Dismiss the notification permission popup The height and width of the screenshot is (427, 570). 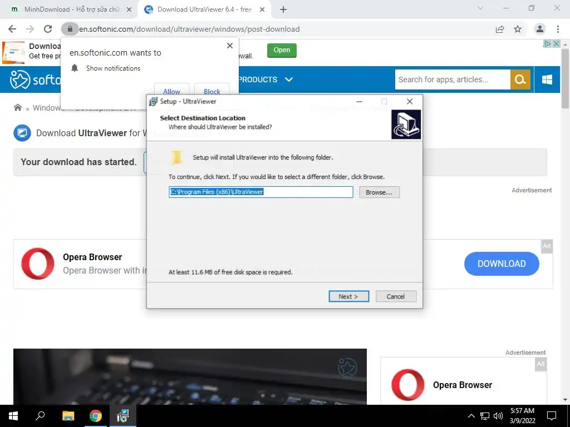click(x=230, y=46)
